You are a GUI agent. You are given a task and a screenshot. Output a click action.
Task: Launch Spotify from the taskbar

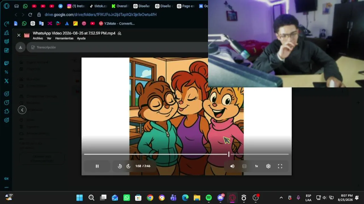(209, 198)
